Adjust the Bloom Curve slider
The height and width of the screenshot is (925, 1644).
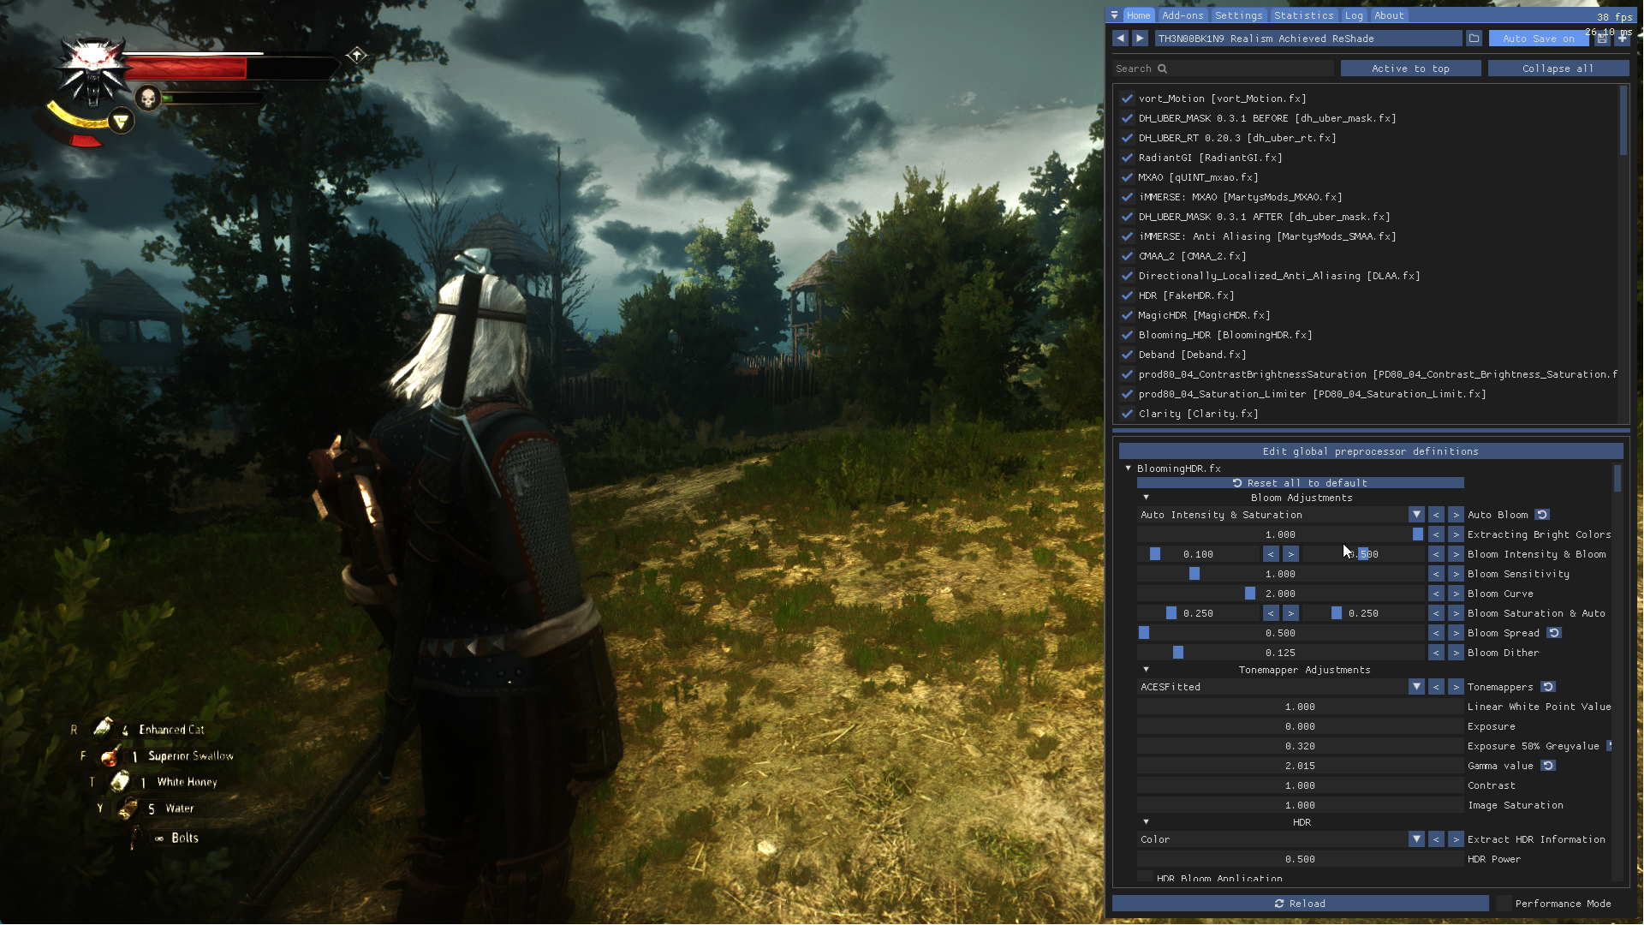click(x=1280, y=594)
